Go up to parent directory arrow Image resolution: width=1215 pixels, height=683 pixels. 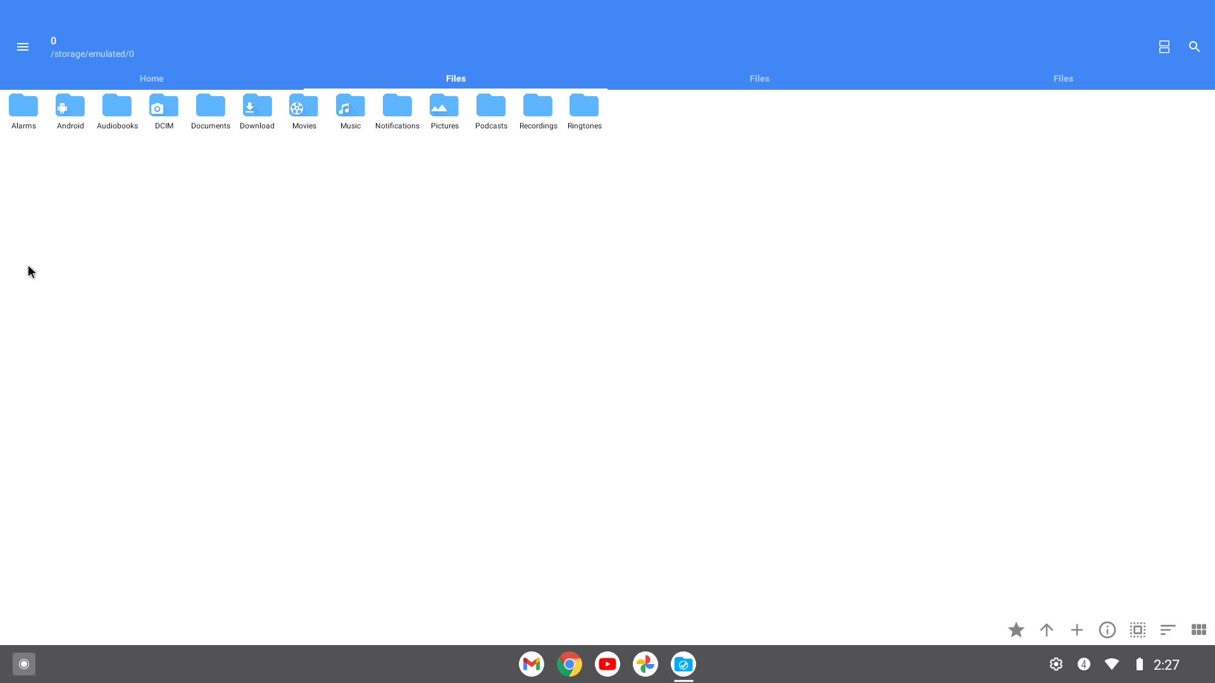point(1046,630)
